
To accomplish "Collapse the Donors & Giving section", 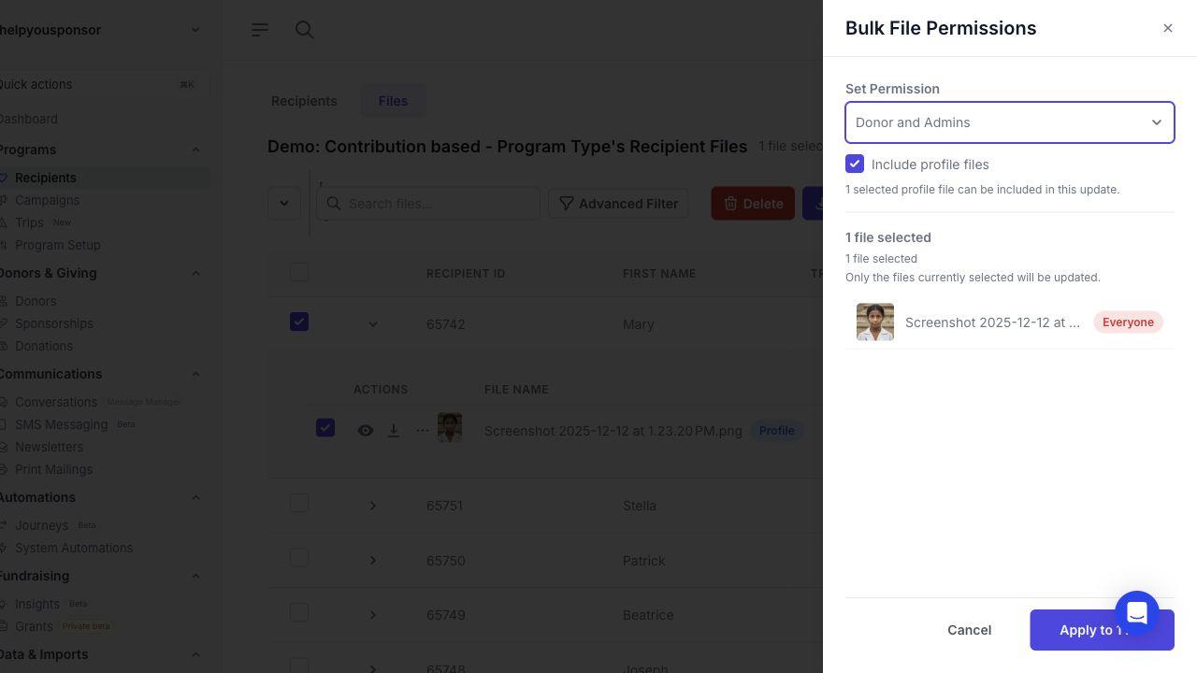I will point(195,273).
